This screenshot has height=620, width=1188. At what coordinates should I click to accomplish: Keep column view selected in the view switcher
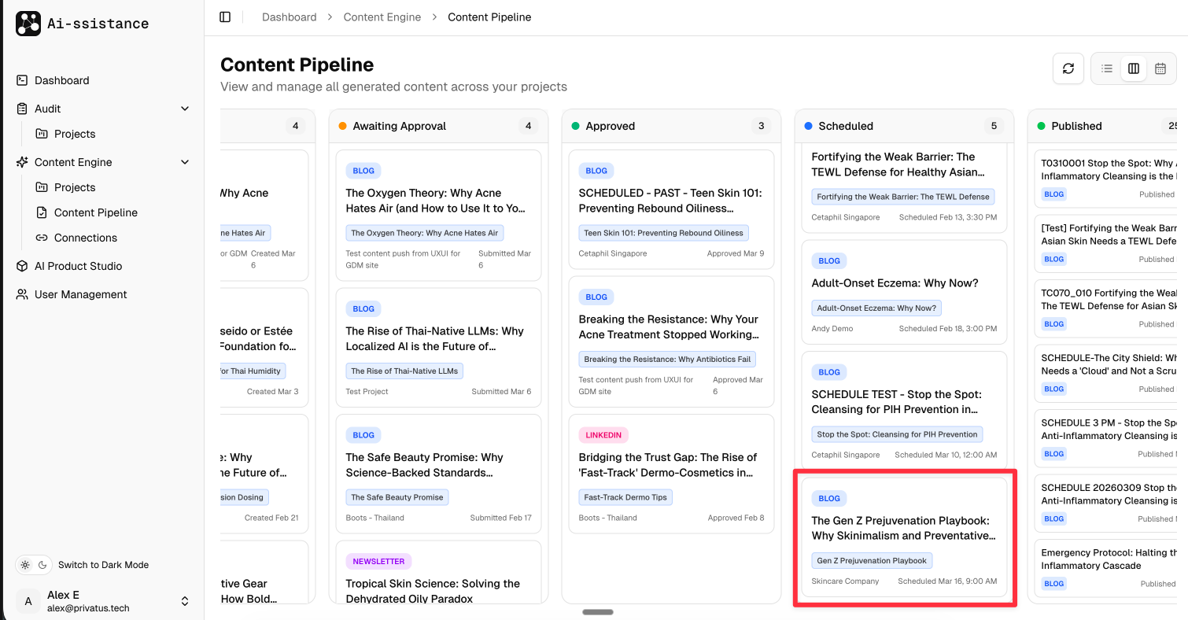click(1133, 68)
